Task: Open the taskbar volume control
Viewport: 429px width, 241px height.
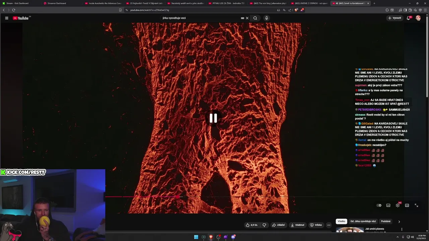Action: click(x=412, y=237)
